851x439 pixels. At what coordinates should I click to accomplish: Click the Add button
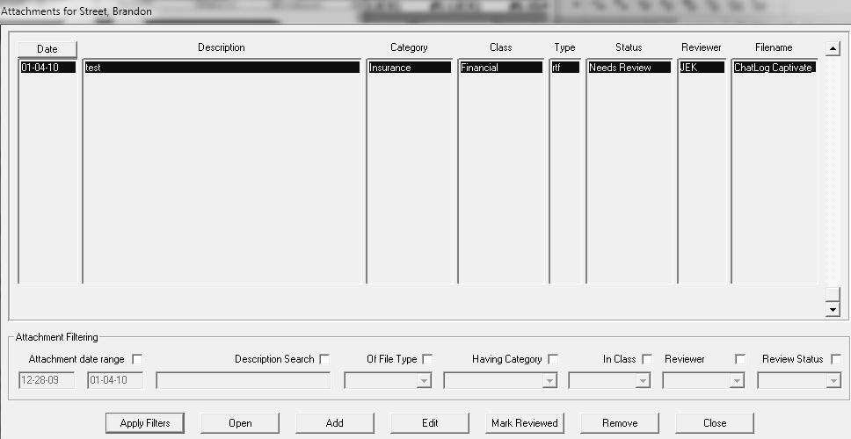(335, 423)
